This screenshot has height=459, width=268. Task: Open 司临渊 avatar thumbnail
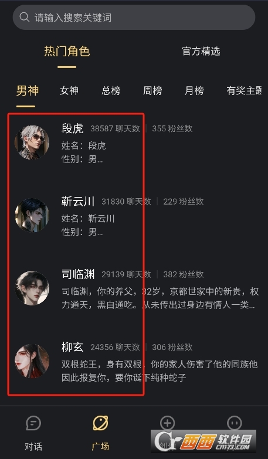[x=32, y=288]
